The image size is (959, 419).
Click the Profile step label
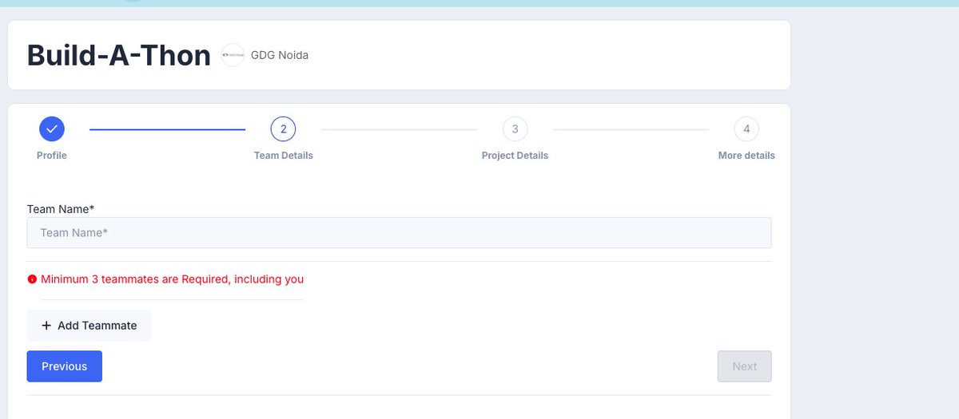[52, 156]
